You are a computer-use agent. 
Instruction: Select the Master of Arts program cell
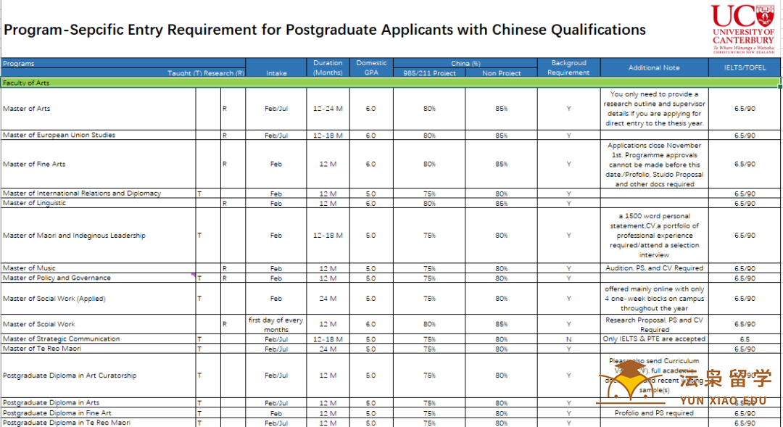point(99,109)
